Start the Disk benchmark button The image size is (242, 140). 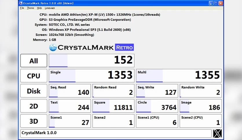34,91
